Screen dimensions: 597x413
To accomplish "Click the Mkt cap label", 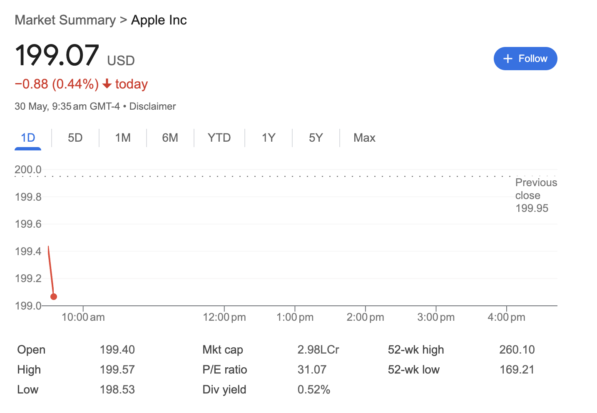I will point(222,350).
